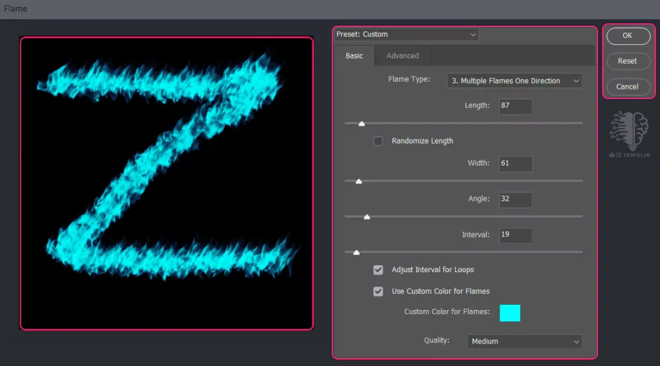The width and height of the screenshot is (660, 366).
Task: Click the Length slider handle
Action: (x=362, y=124)
